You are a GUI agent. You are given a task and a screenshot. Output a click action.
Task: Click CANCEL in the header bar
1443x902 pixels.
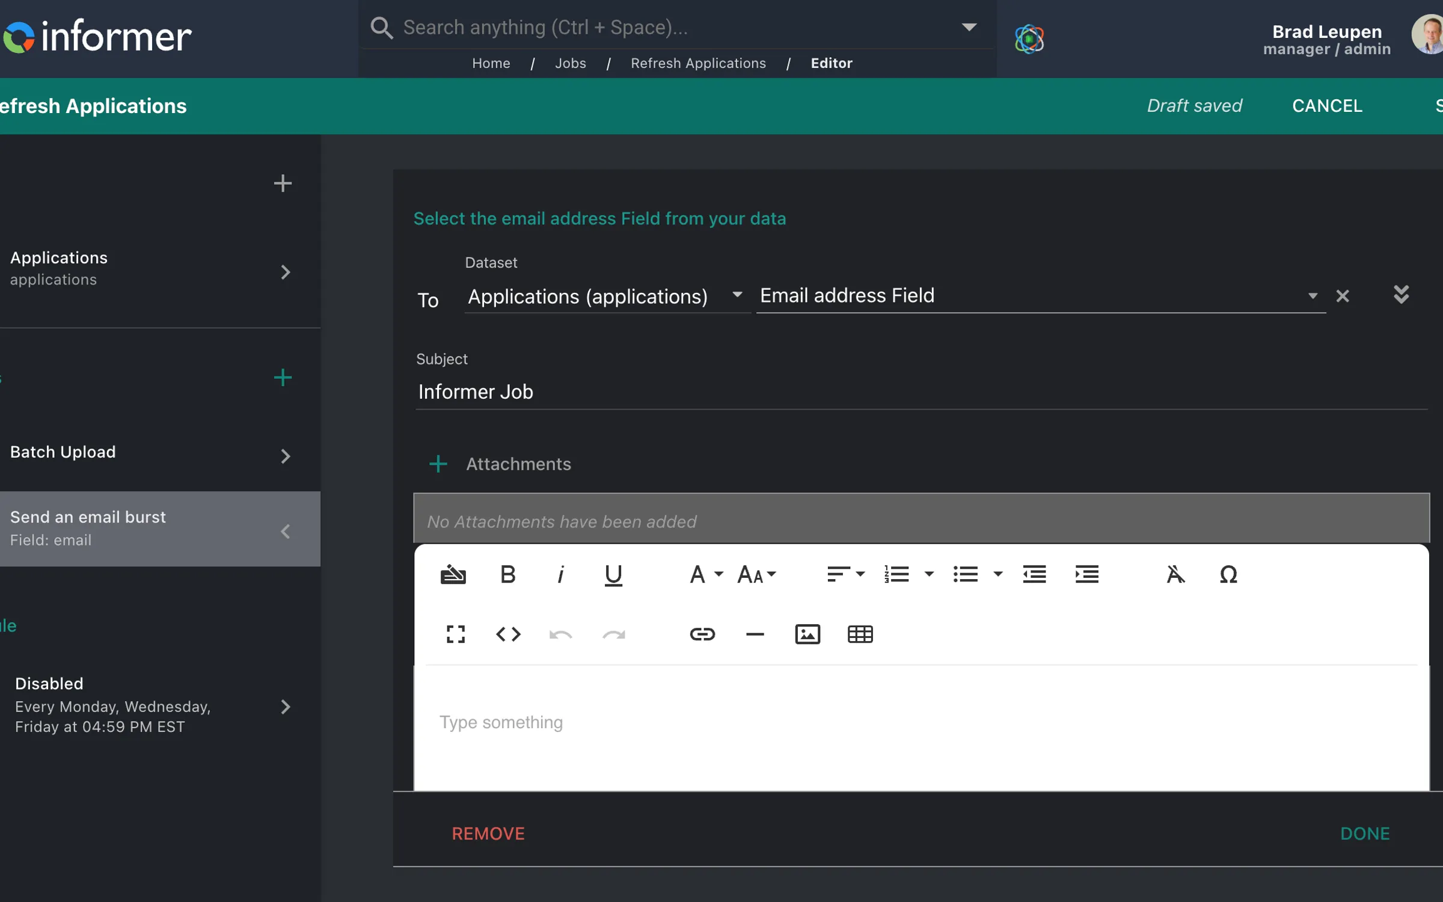(x=1326, y=105)
